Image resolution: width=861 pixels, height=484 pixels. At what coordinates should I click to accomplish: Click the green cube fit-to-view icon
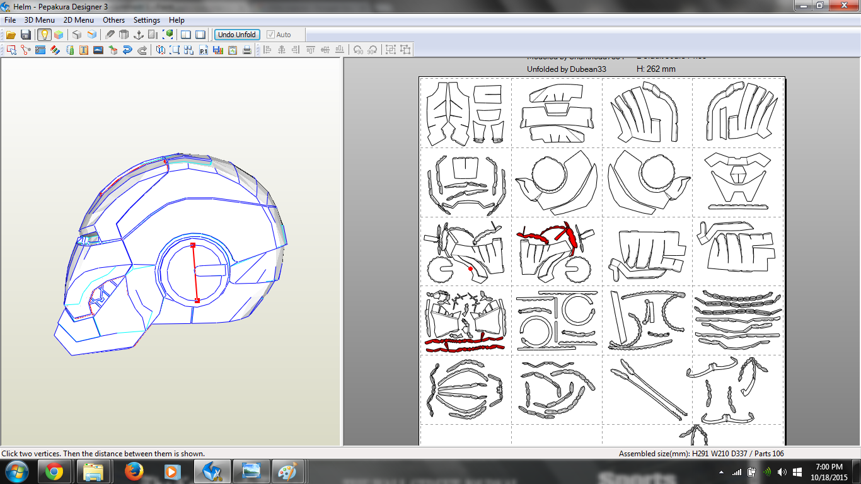(x=168, y=35)
